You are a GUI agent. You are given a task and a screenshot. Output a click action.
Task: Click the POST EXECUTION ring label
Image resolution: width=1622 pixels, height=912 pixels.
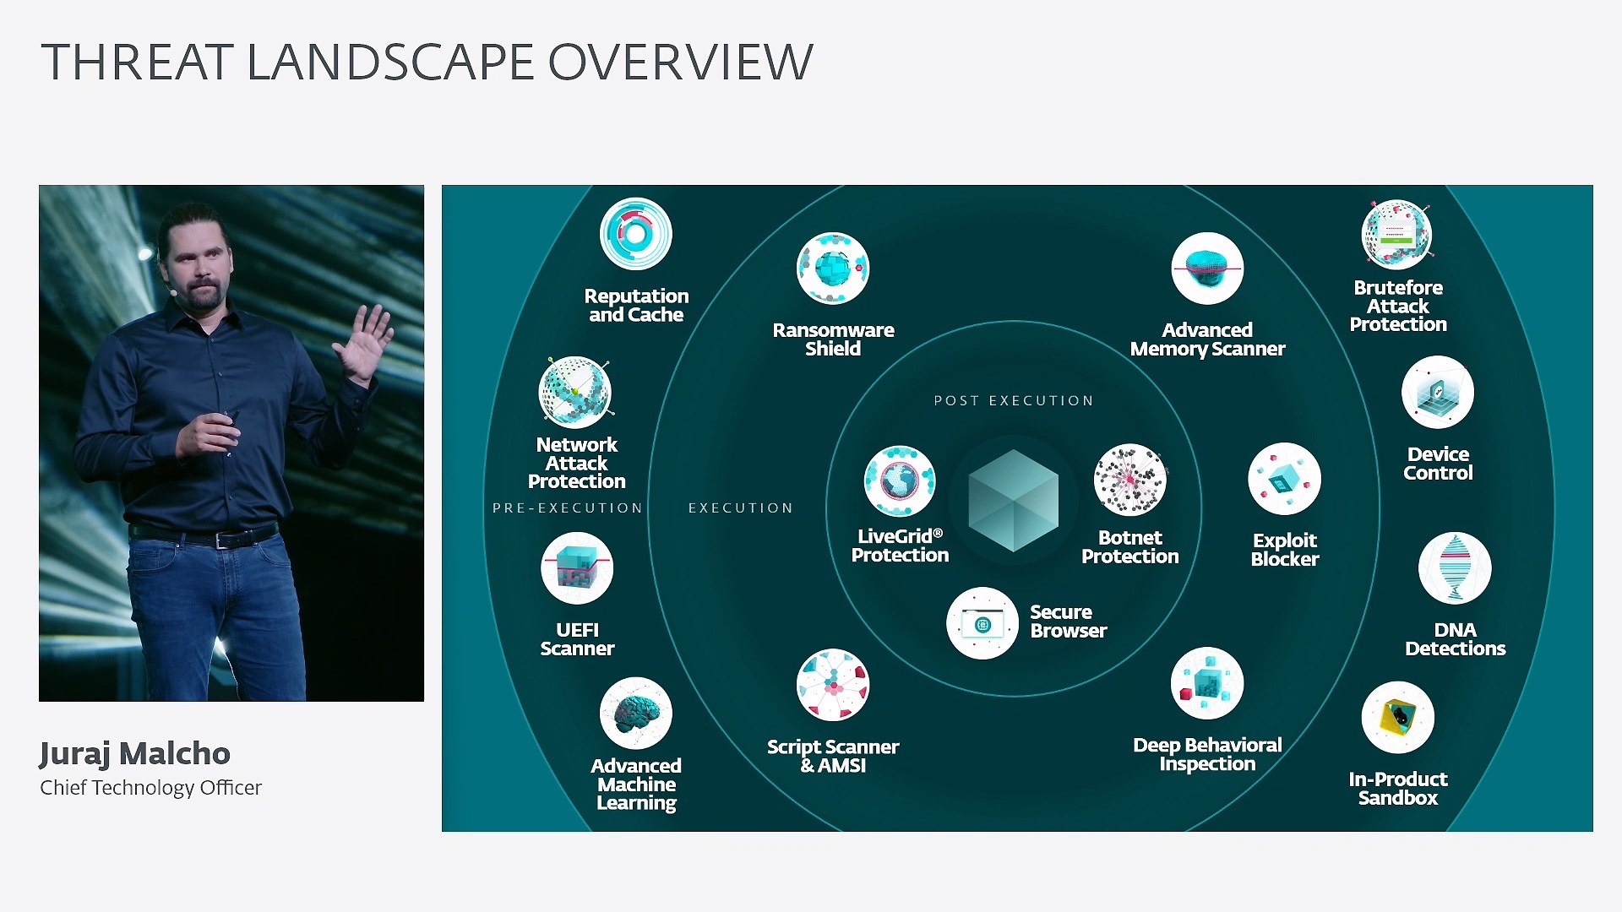coord(1013,400)
